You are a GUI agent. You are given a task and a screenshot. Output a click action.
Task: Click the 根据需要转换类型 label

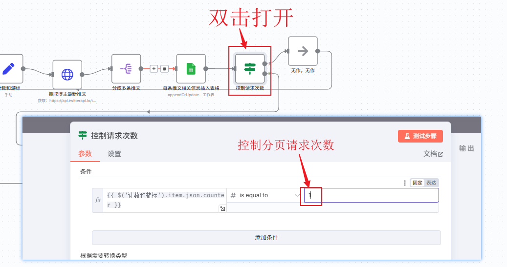pyautogui.click(x=104, y=256)
